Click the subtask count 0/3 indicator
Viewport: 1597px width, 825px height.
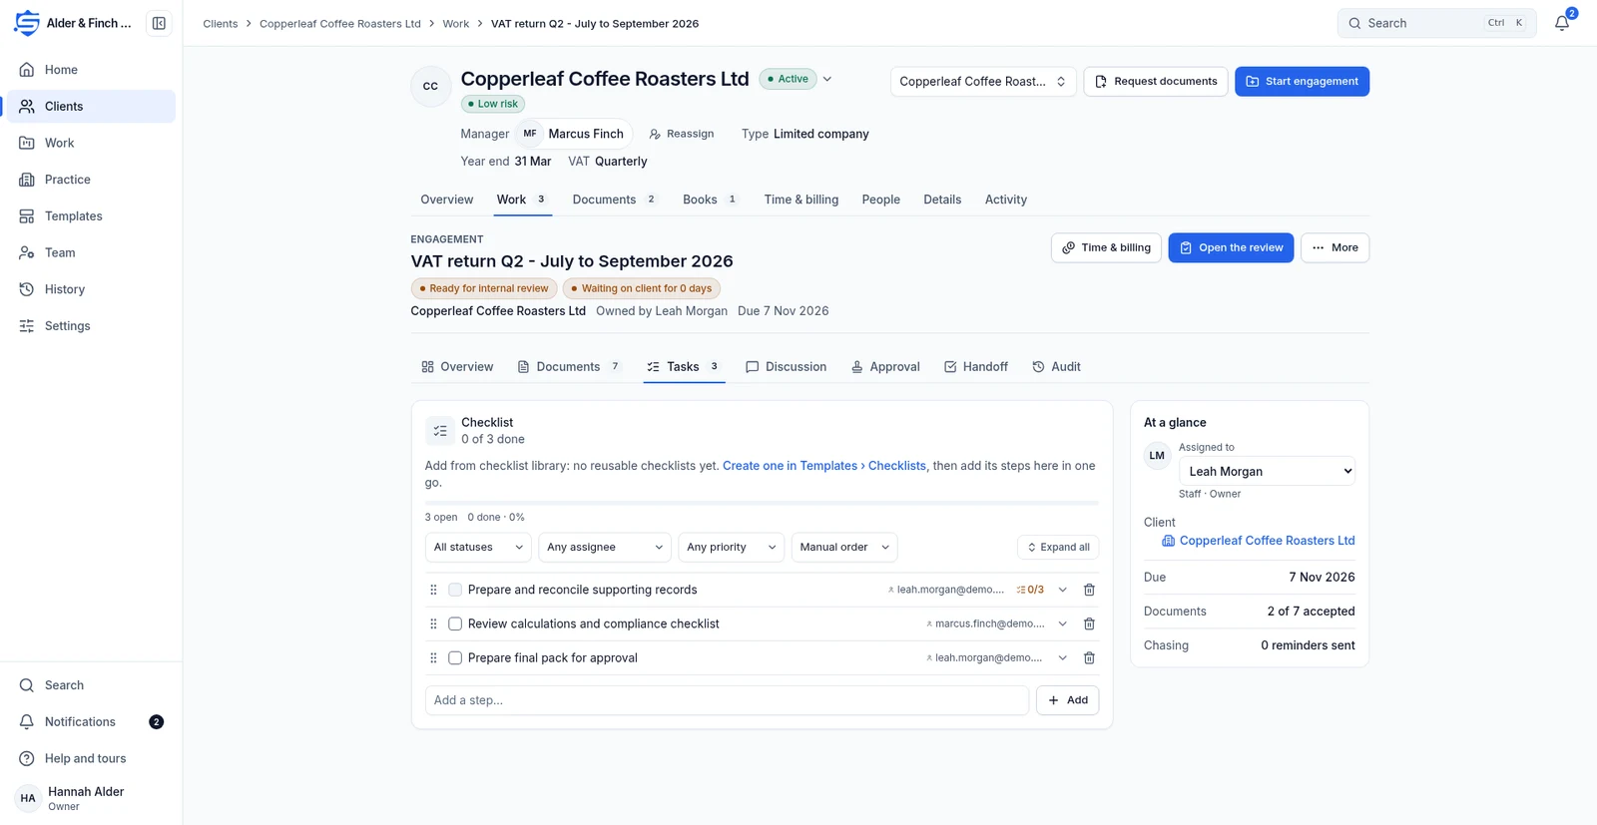[1030, 590]
